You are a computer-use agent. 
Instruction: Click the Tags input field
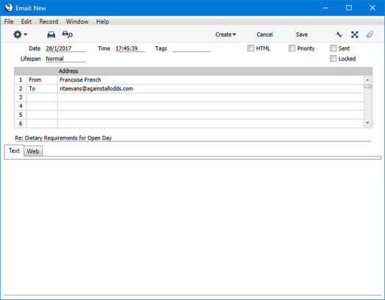pyautogui.click(x=191, y=49)
